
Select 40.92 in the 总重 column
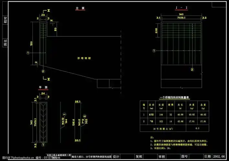203,115
